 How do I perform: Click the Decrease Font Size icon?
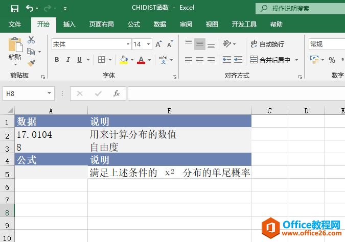click(x=170, y=44)
